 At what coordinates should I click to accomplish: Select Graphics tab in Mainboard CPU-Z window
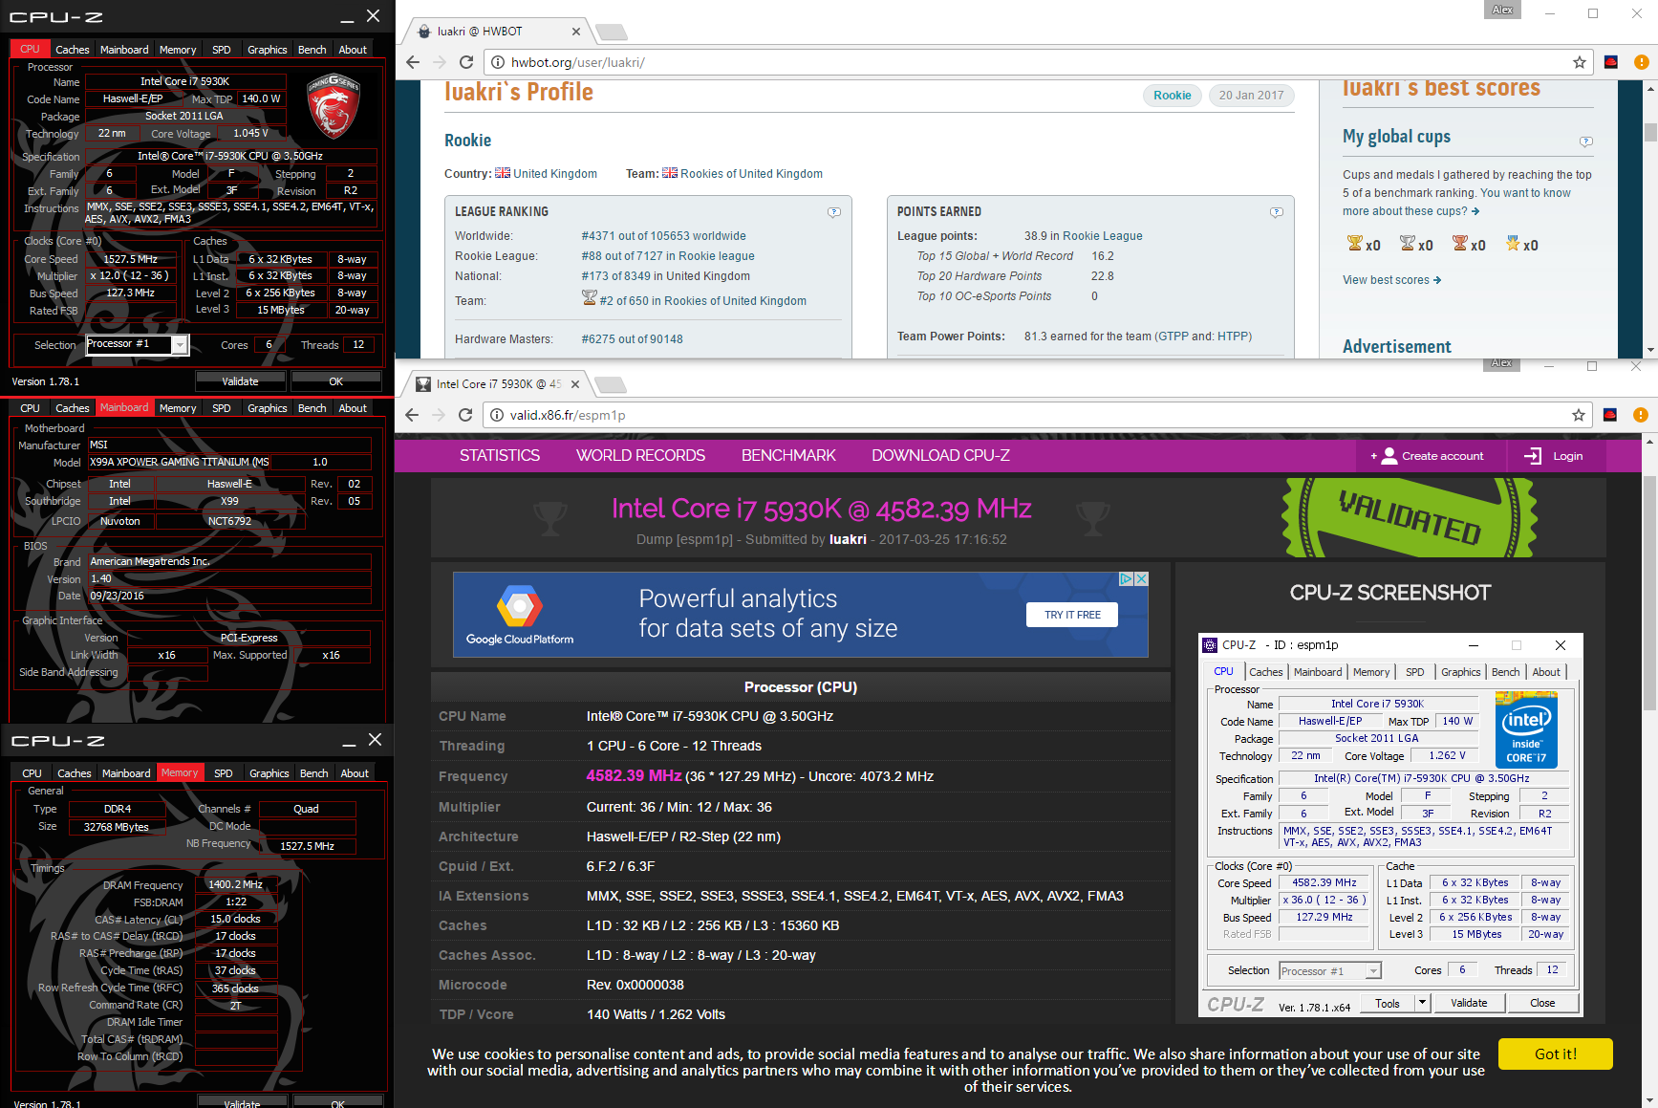pyautogui.click(x=268, y=408)
